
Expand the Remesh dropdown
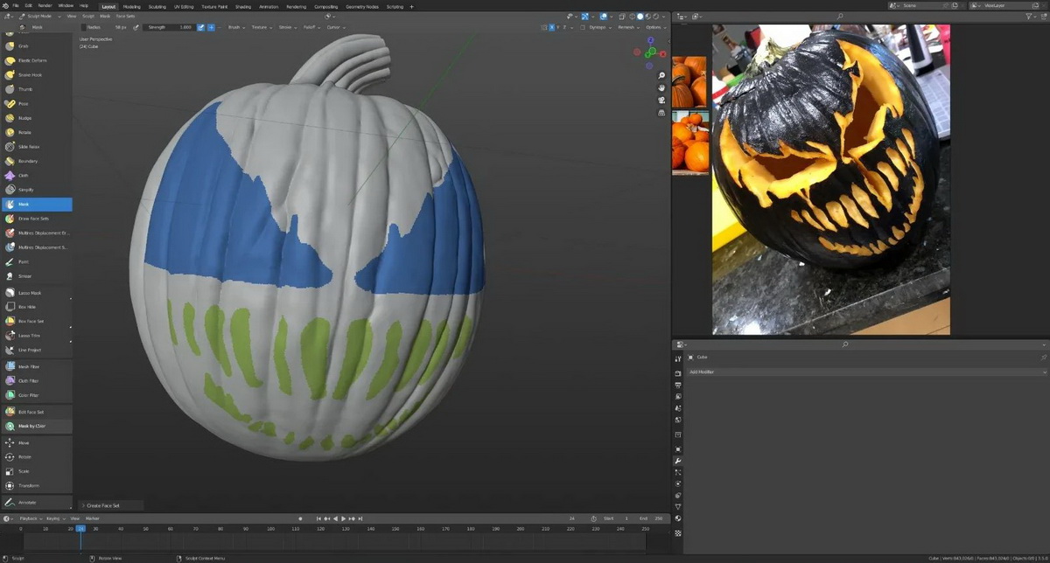(x=626, y=27)
